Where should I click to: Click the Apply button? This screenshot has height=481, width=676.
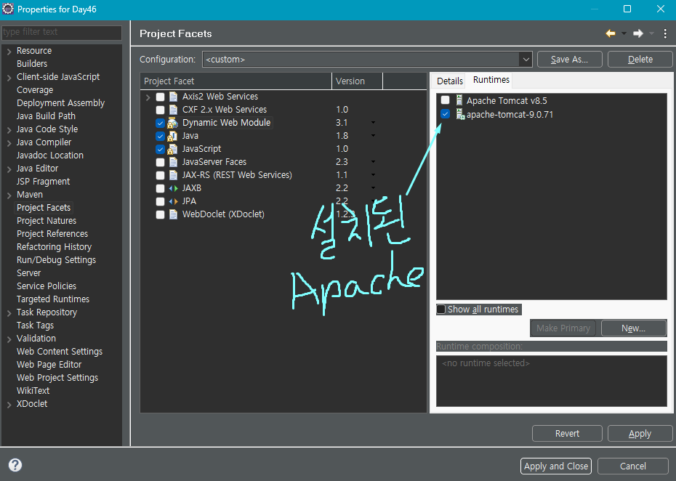[x=640, y=434]
